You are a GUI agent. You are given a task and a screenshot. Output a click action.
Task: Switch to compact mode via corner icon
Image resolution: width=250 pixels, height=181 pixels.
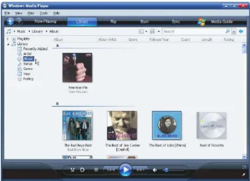[244, 175]
